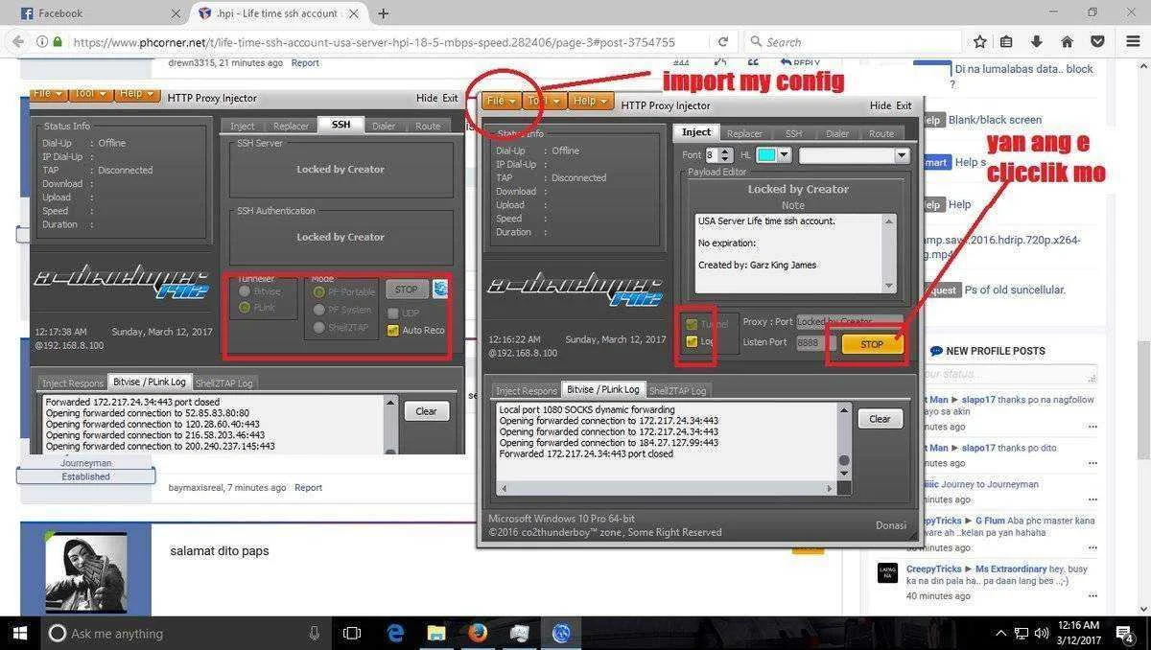Open a new browser tab with plus icon
This screenshot has height=650, width=1151.
(383, 13)
